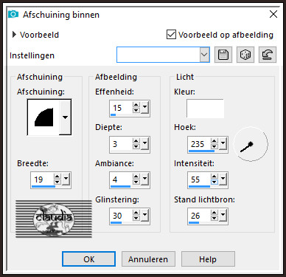286x277 pixels.
Task: Toggle the Voorbeeld op afbeelding checkbox
Action: tap(171, 35)
